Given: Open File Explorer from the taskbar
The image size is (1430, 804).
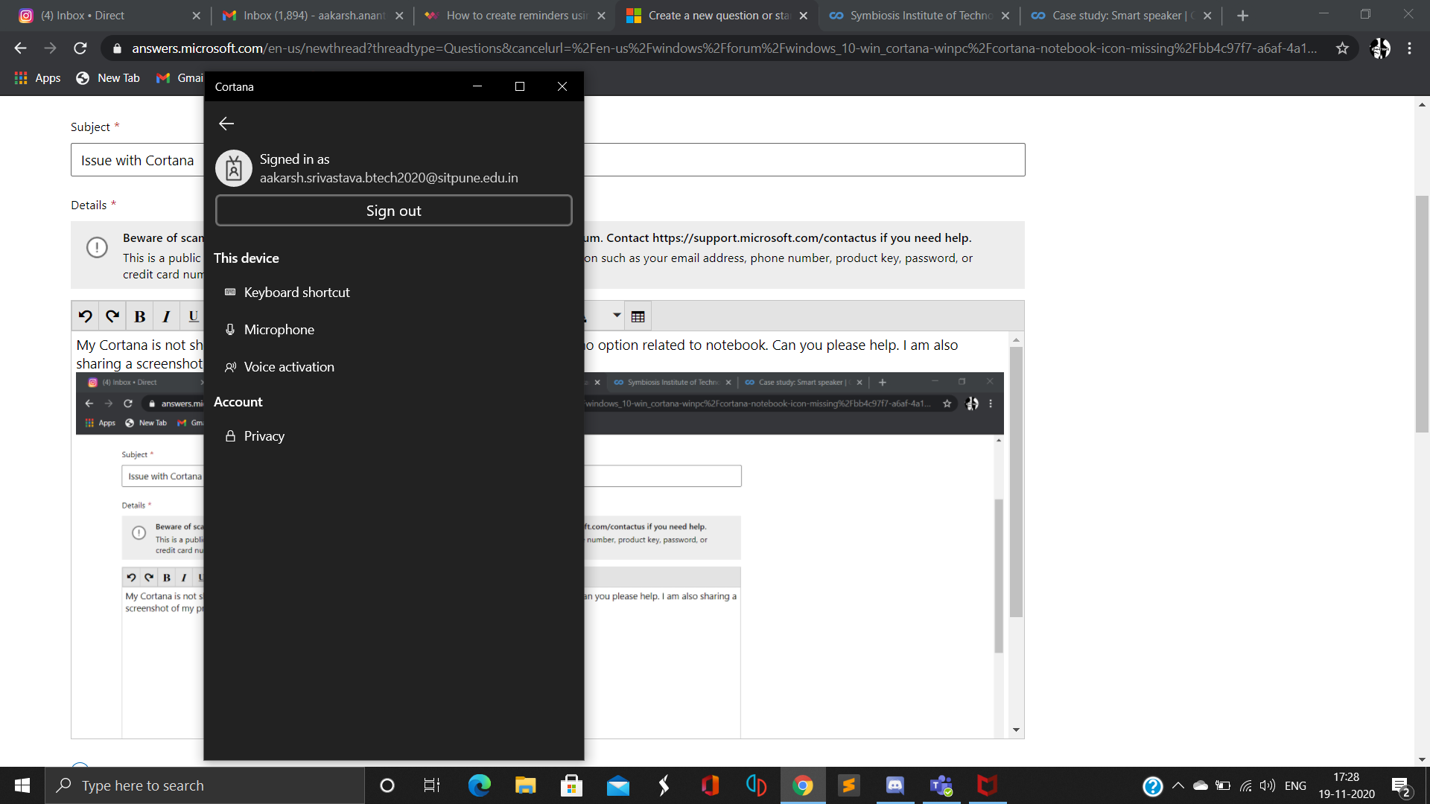Looking at the screenshot, I should pos(525,785).
